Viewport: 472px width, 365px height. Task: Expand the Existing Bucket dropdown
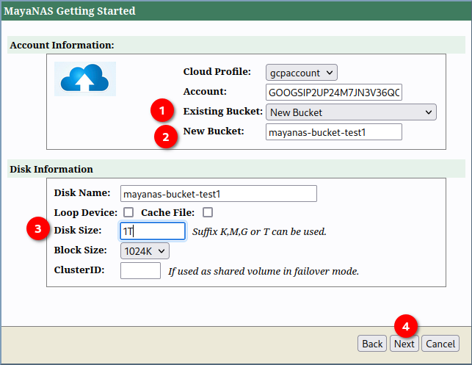click(x=351, y=112)
